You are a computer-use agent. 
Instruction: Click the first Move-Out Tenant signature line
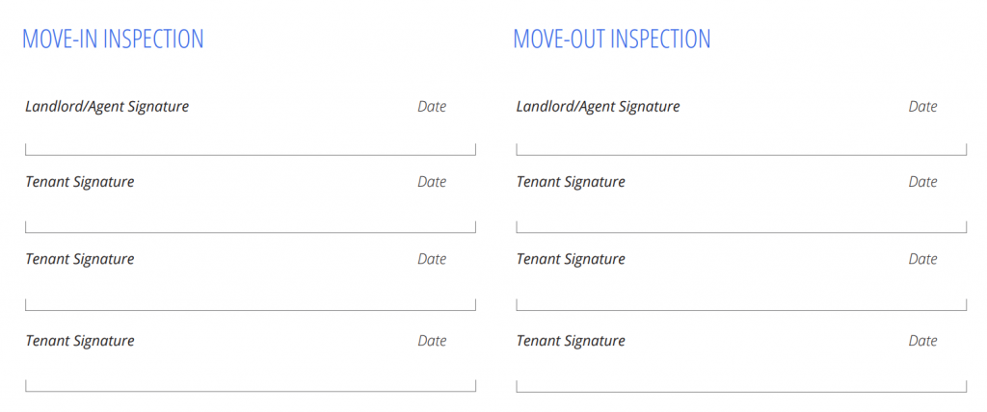click(x=741, y=226)
